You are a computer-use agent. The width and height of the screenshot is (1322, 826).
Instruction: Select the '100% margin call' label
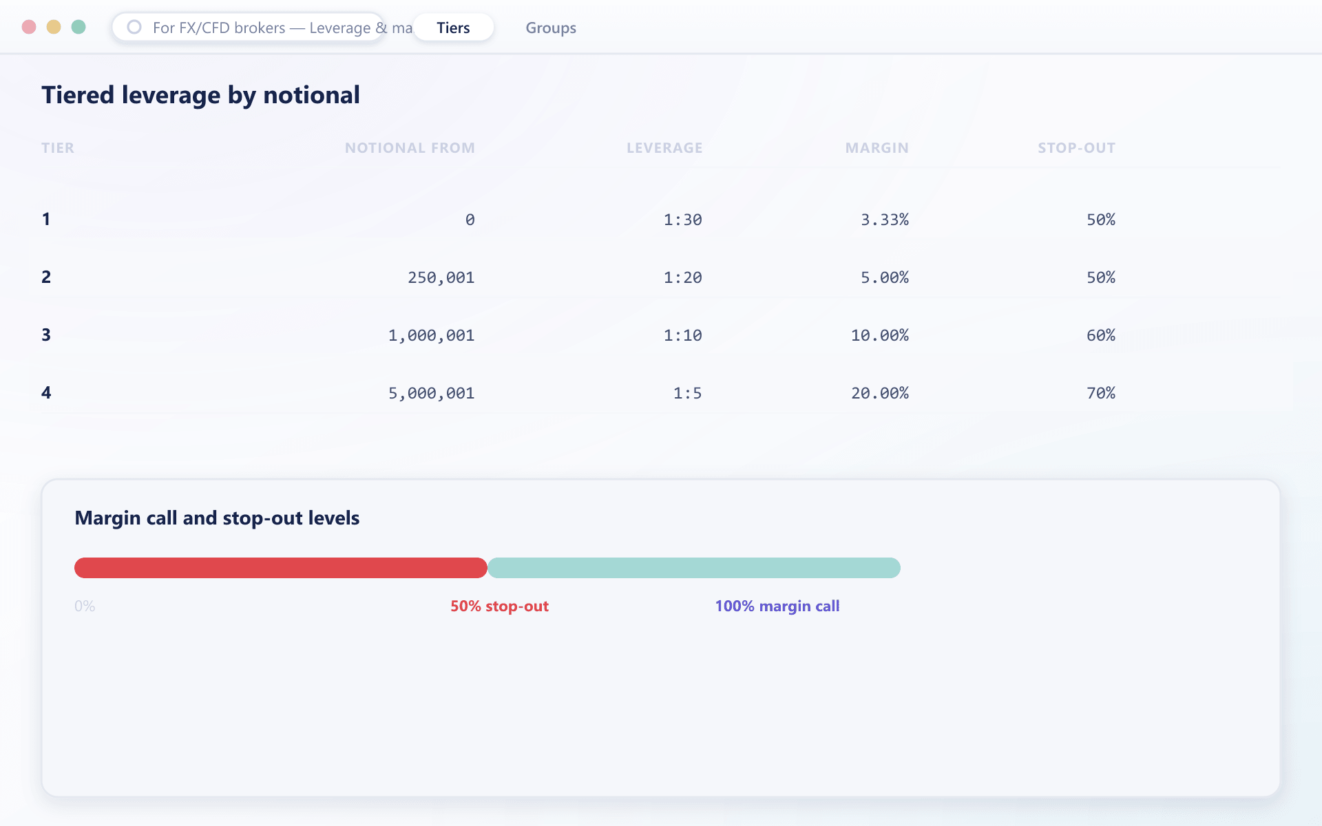777,606
